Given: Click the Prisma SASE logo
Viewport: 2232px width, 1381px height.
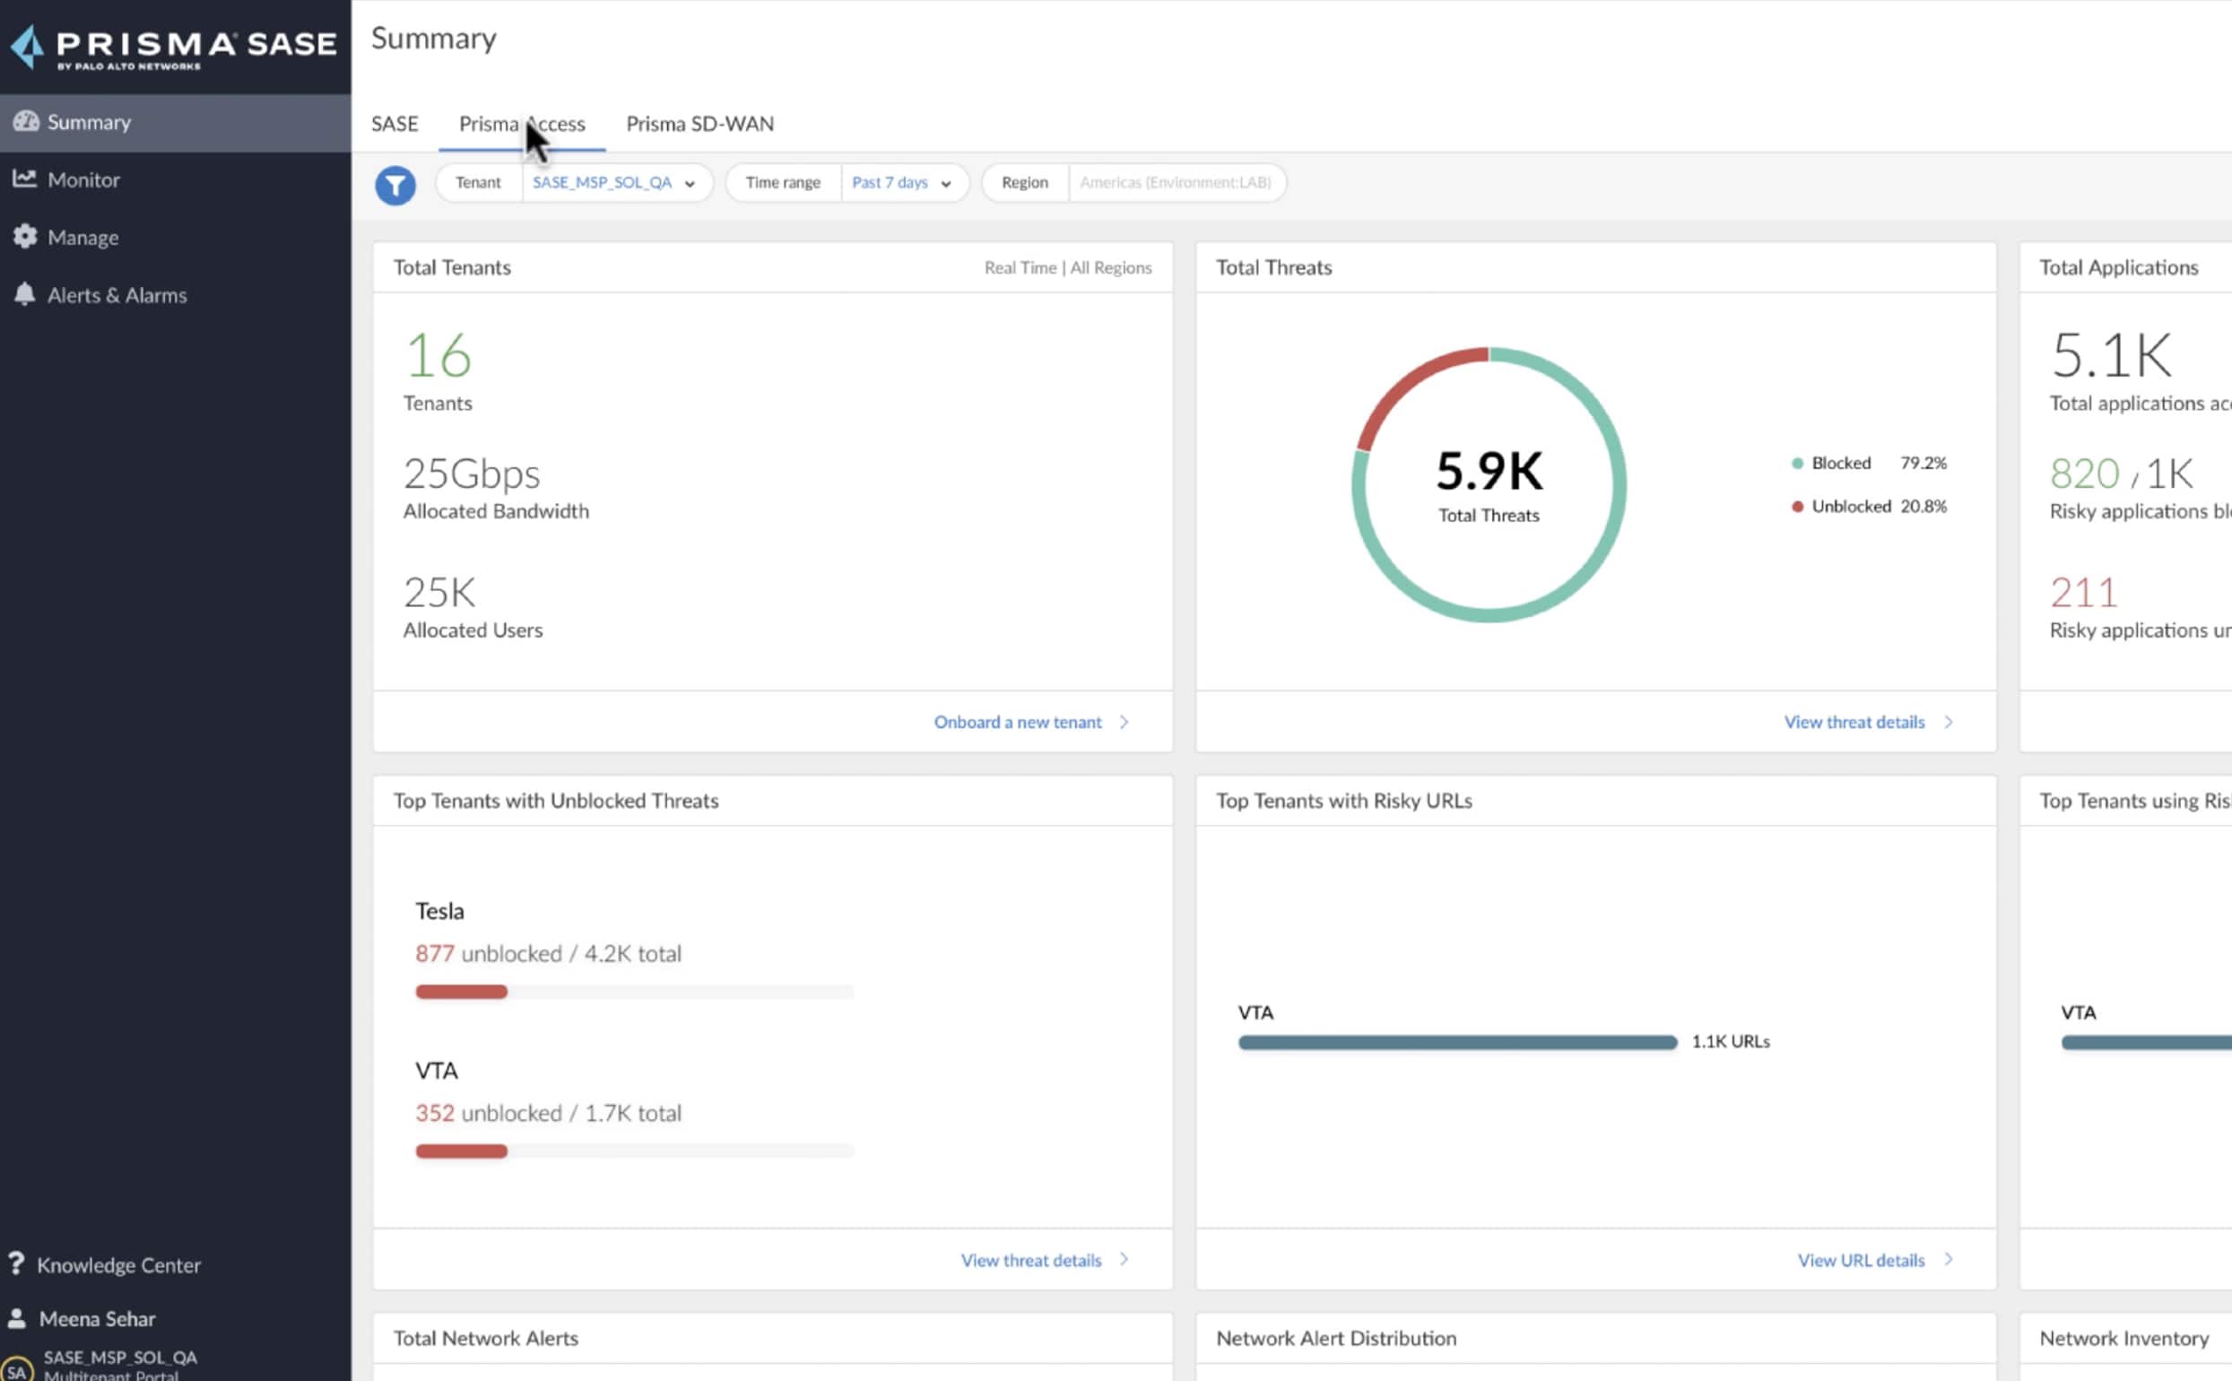Looking at the screenshot, I should coord(172,45).
